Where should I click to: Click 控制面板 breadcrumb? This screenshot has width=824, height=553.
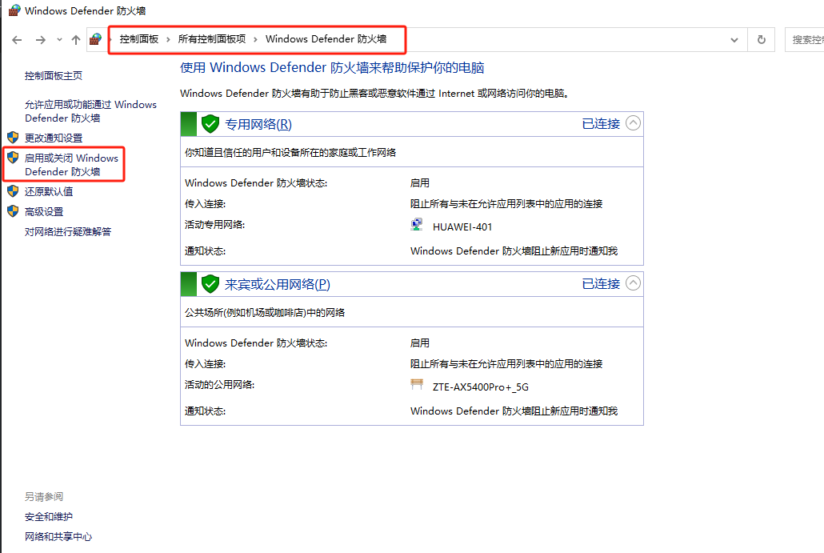(x=138, y=39)
